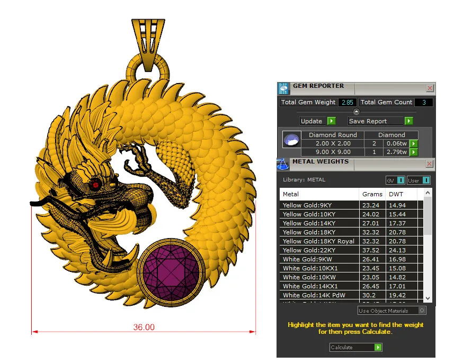Select the White Gold:10KX1 row
The width and height of the screenshot is (463, 364).
pos(351,268)
